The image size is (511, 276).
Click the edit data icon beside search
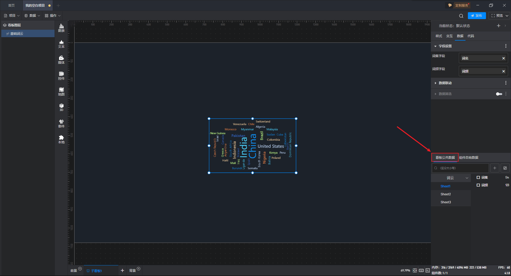(505, 168)
